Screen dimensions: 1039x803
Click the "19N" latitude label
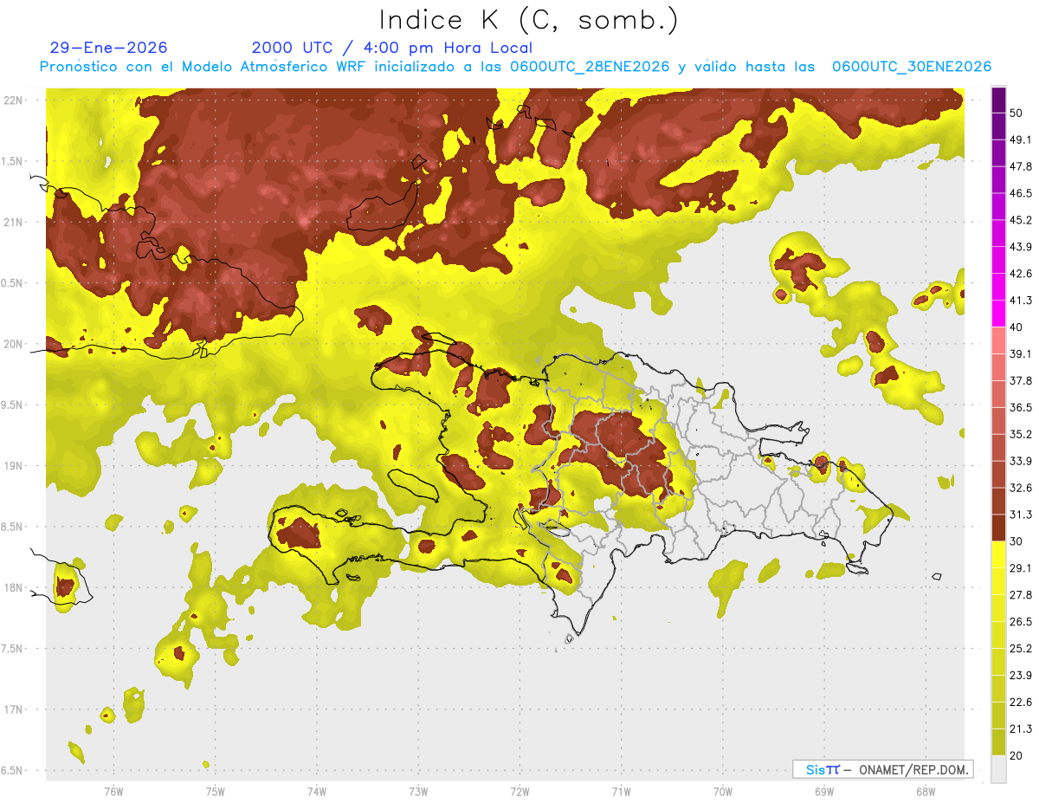click(x=15, y=465)
